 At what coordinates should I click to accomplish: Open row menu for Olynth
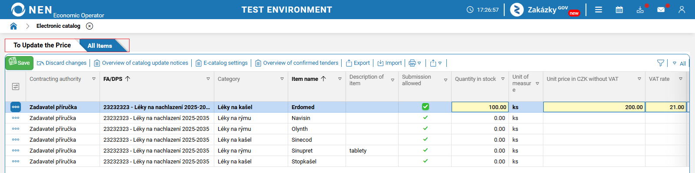pyautogui.click(x=16, y=129)
